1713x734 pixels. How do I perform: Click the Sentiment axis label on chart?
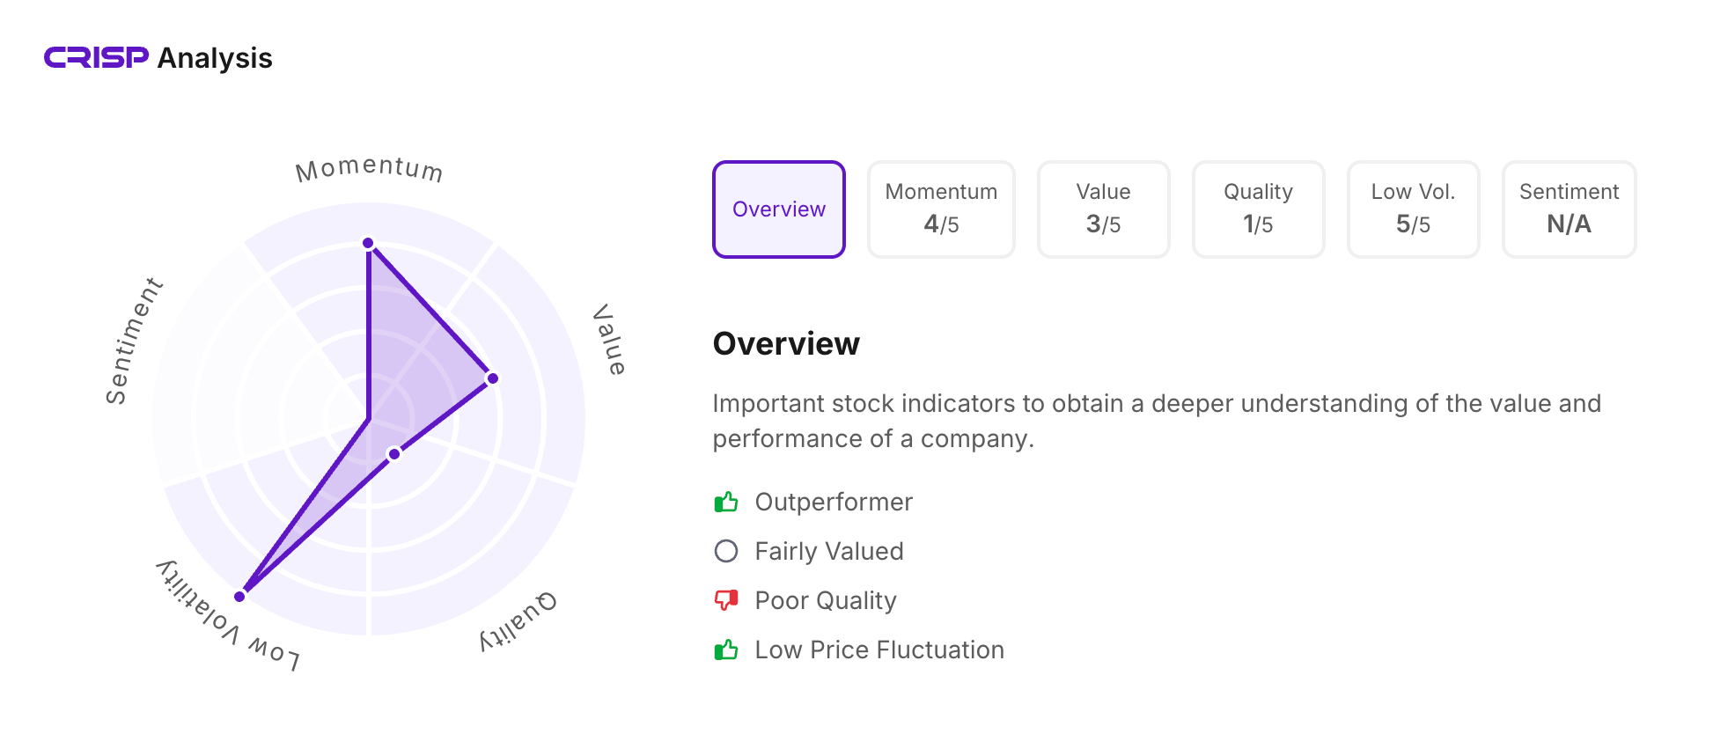(133, 341)
